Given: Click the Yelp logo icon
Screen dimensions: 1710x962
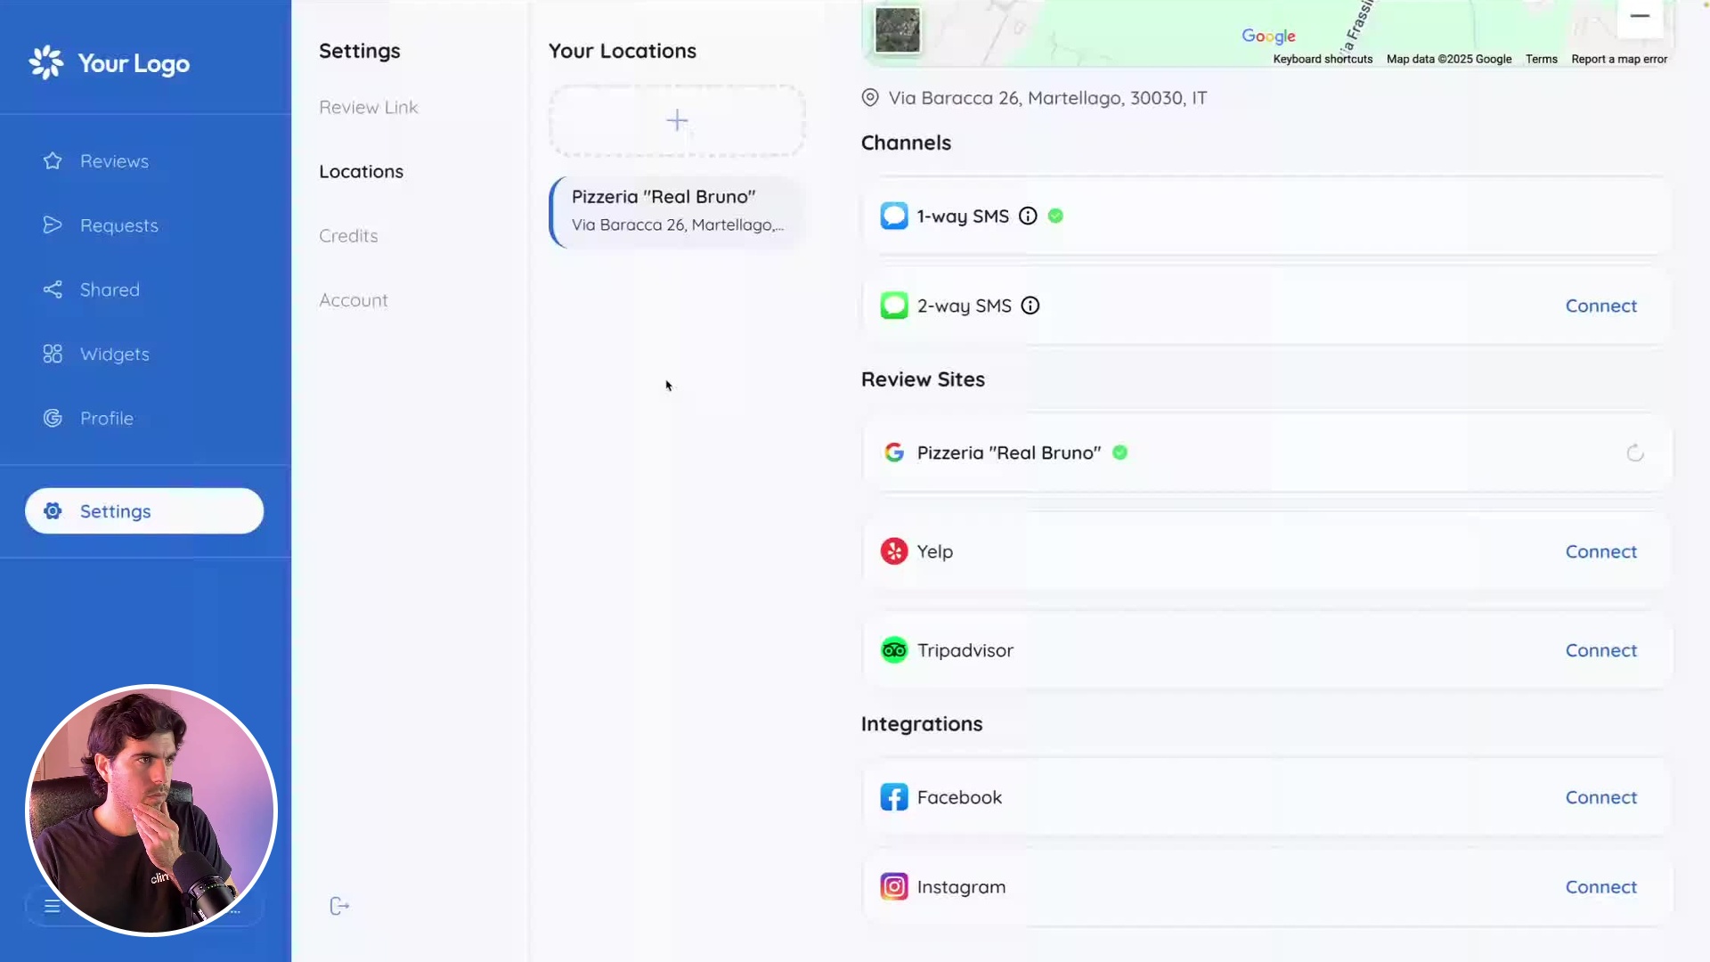Looking at the screenshot, I should pos(894,551).
